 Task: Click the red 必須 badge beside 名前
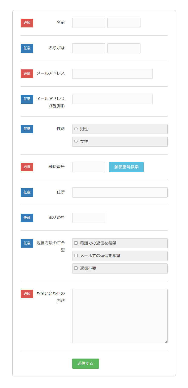[27, 23]
